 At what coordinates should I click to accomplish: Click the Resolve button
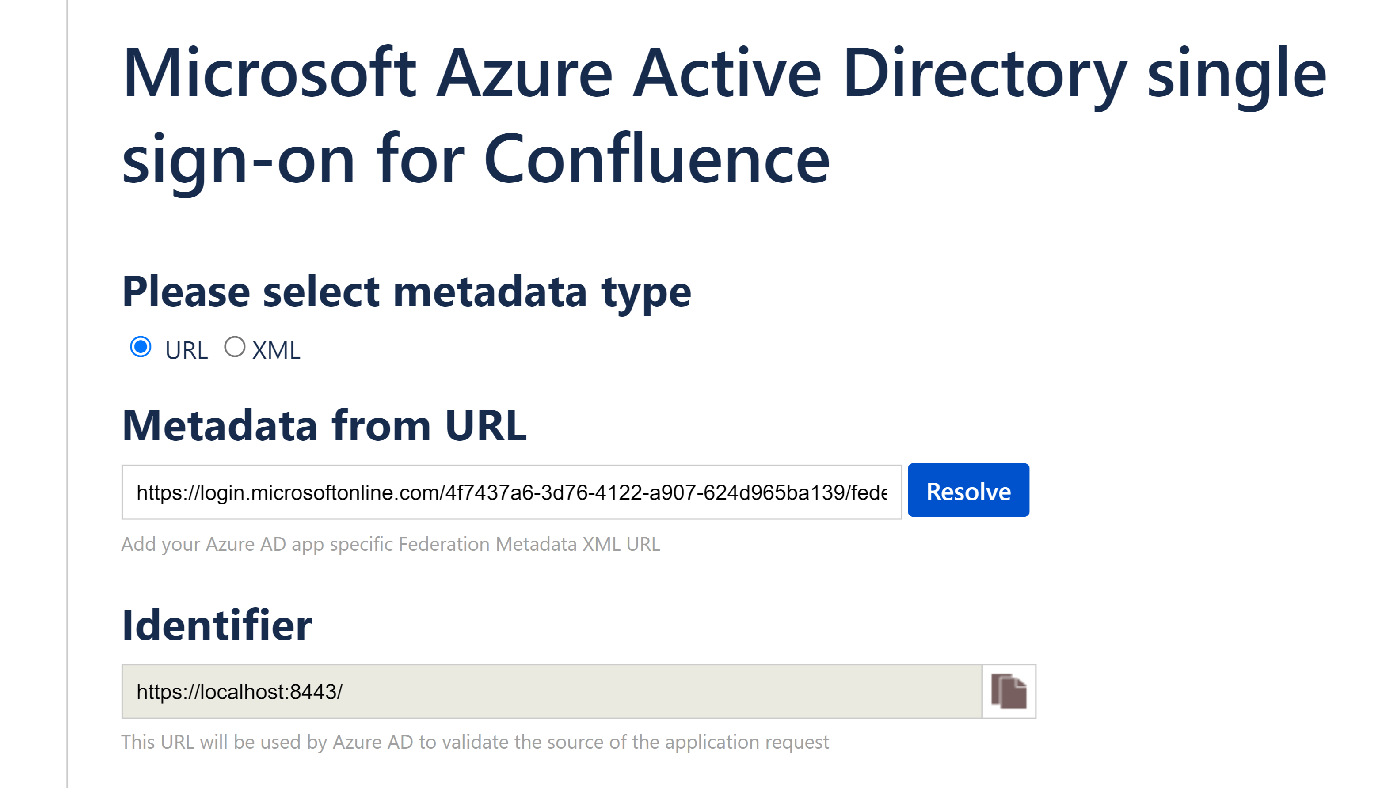(x=968, y=490)
